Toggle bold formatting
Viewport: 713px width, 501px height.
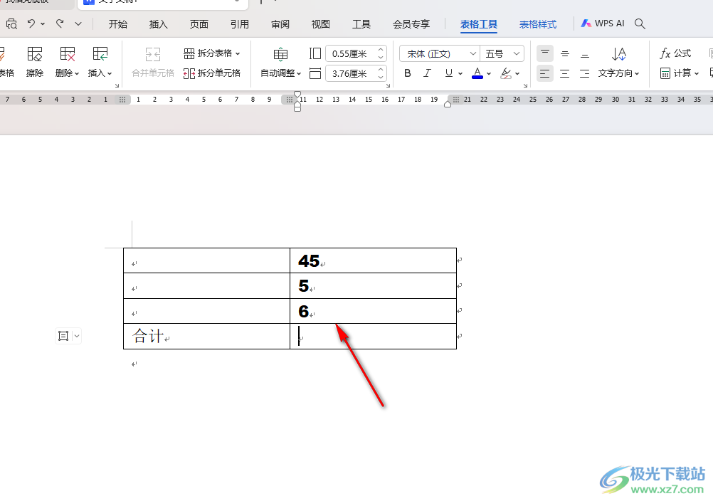(408, 73)
